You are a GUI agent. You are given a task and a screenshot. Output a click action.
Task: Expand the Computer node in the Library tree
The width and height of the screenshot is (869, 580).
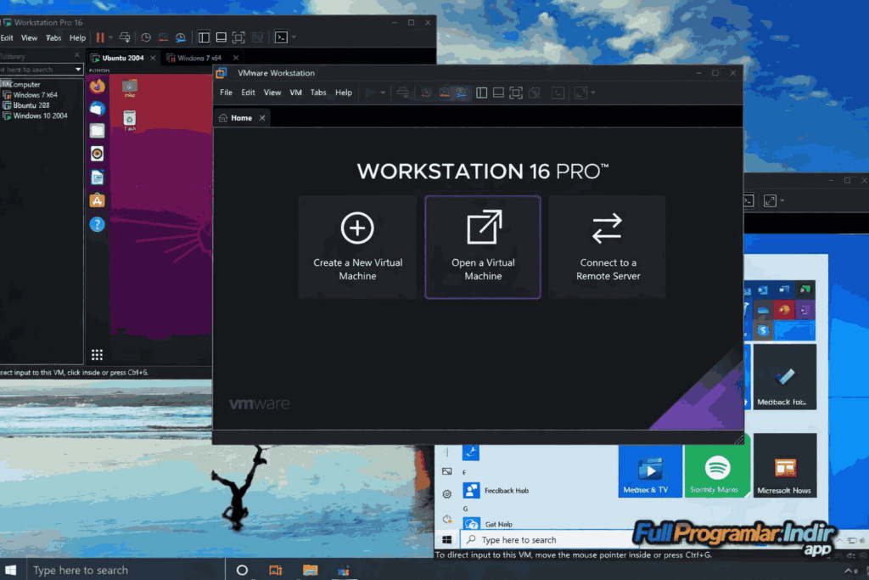[5, 83]
